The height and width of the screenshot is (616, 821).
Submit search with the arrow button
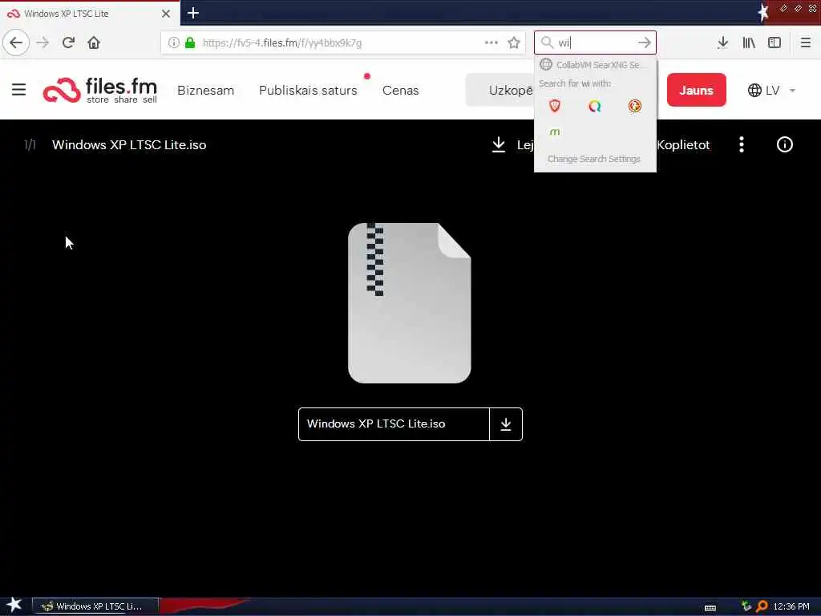click(x=645, y=43)
